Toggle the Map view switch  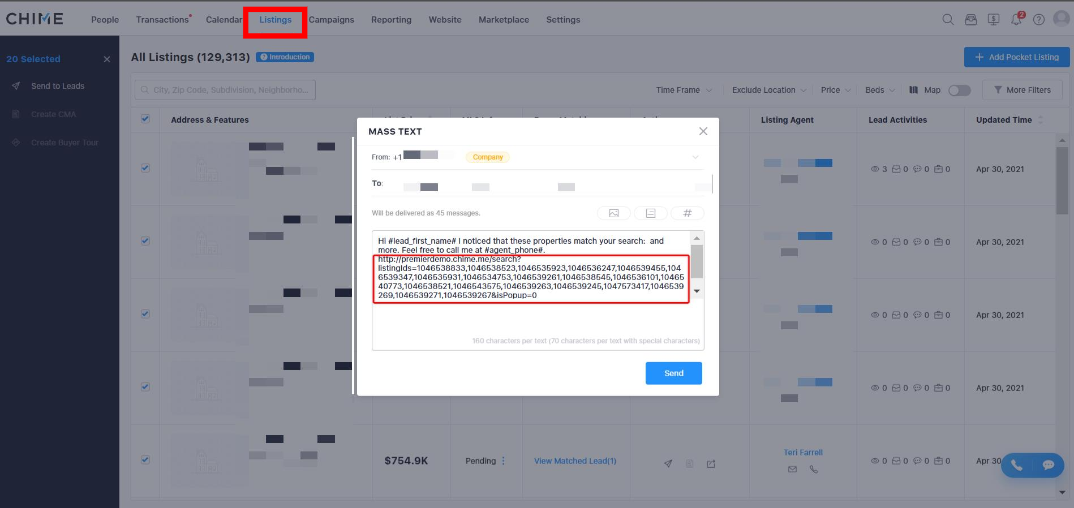960,91
